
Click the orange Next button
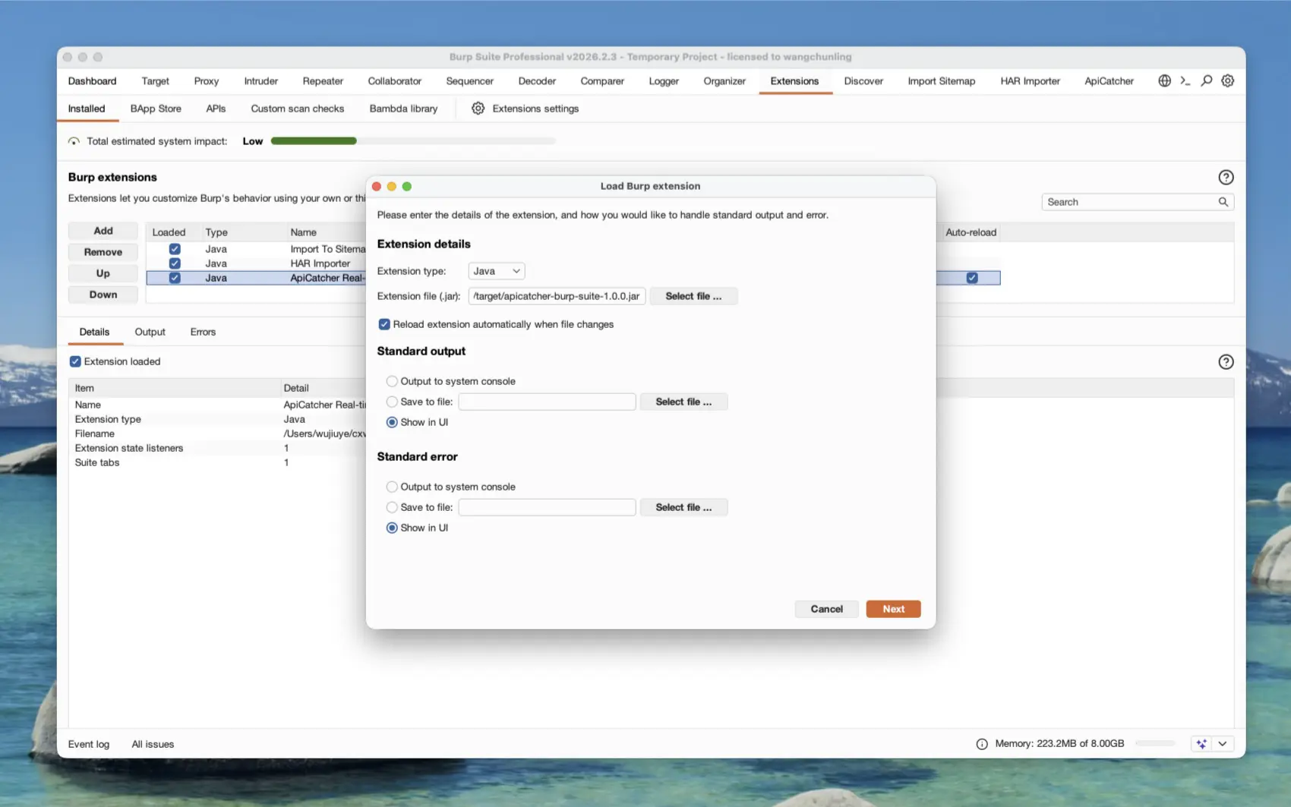[893, 609]
